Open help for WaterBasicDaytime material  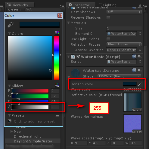134,70
